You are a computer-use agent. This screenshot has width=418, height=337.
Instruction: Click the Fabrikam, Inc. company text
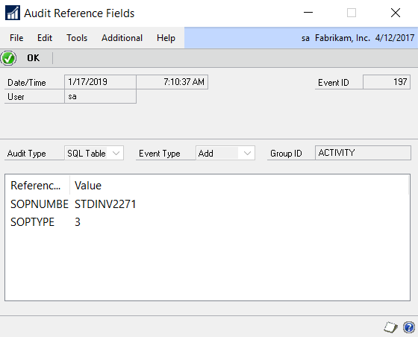(x=343, y=38)
